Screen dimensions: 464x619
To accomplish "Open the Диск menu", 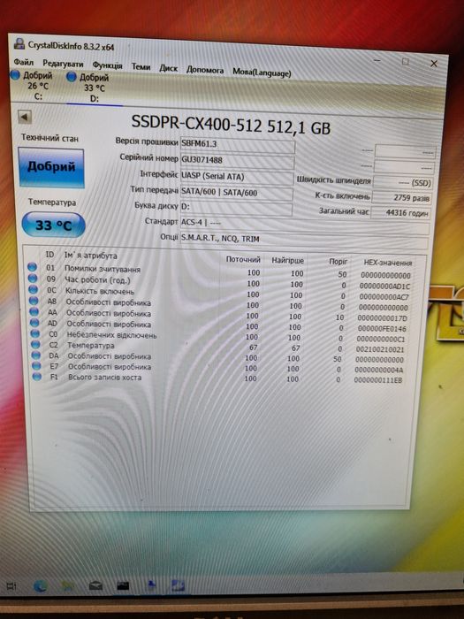I will tap(169, 68).
